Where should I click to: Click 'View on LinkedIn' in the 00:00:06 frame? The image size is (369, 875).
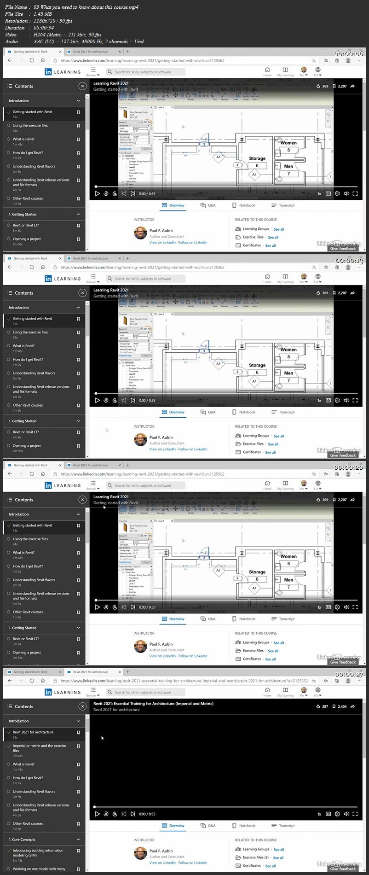(162, 243)
